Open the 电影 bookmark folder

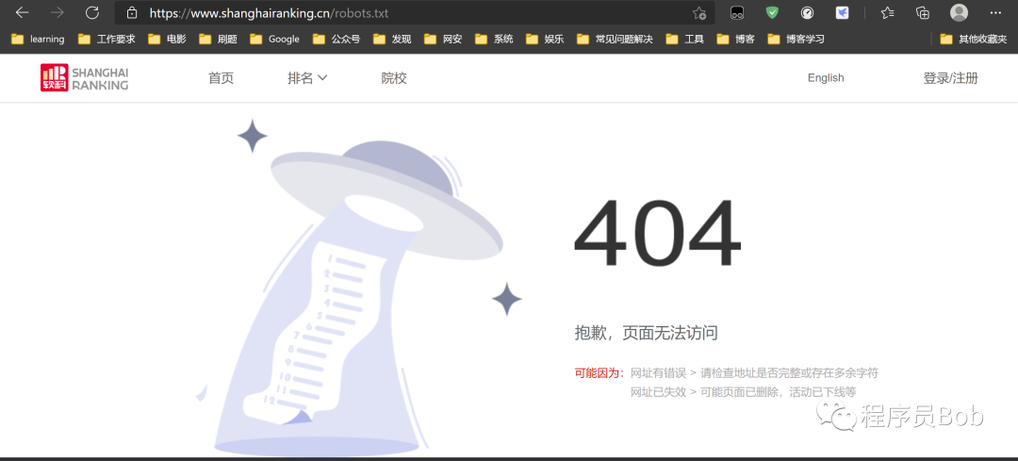click(x=167, y=39)
